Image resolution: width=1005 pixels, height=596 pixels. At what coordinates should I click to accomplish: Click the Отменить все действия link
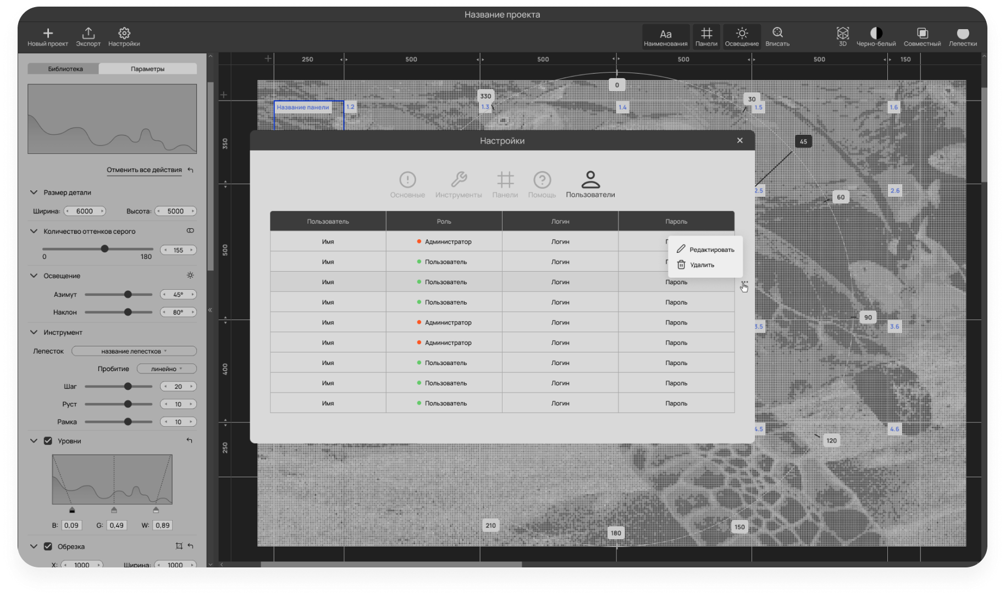144,170
